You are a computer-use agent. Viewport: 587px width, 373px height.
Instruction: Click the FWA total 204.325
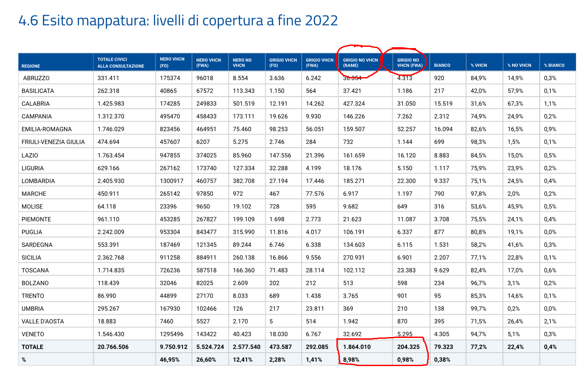pos(408,347)
